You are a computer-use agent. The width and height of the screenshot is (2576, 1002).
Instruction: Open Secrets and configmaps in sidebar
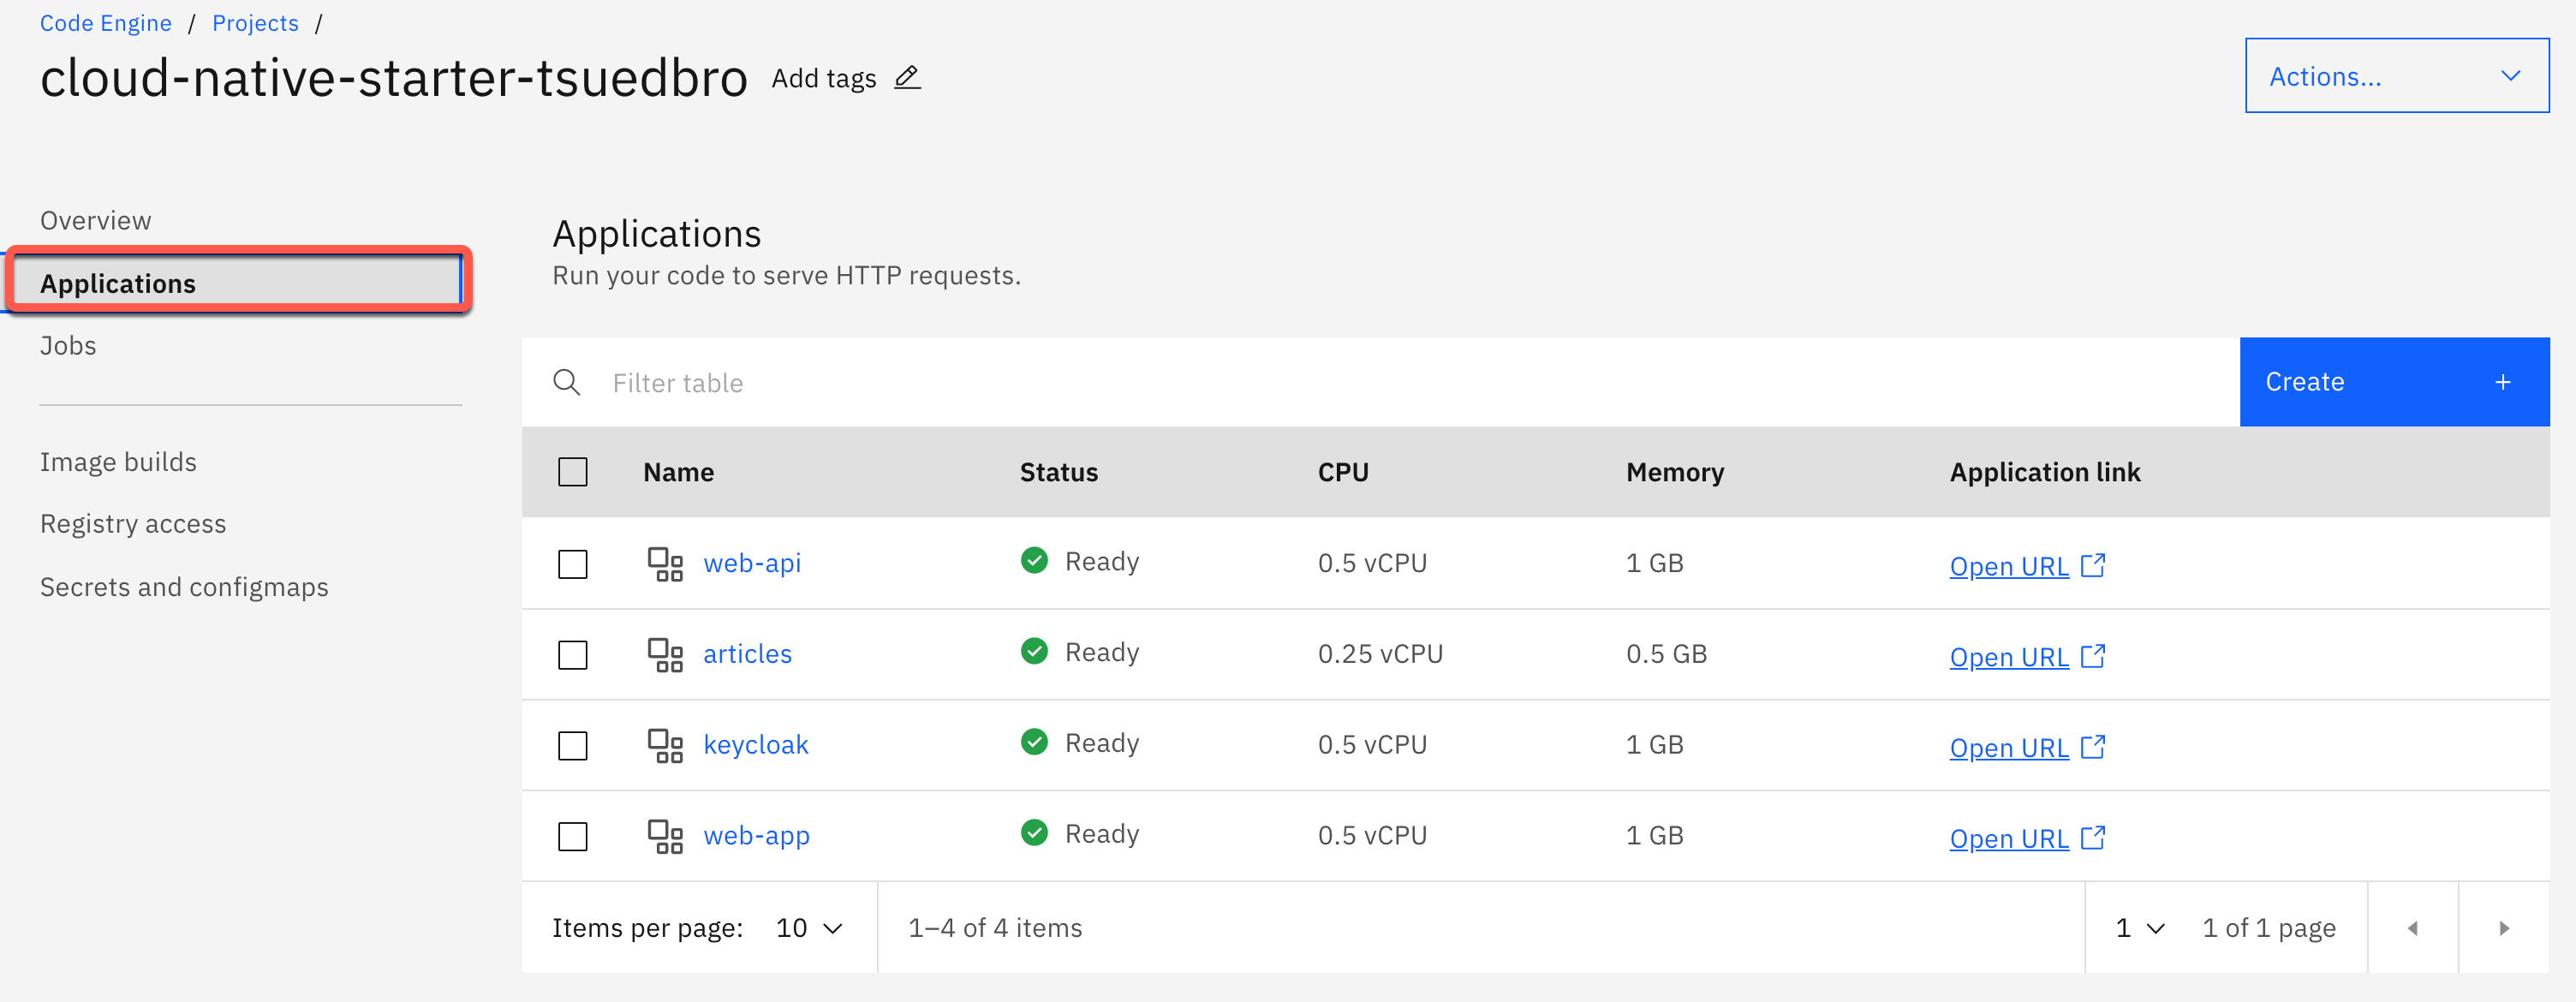pyautogui.click(x=184, y=587)
